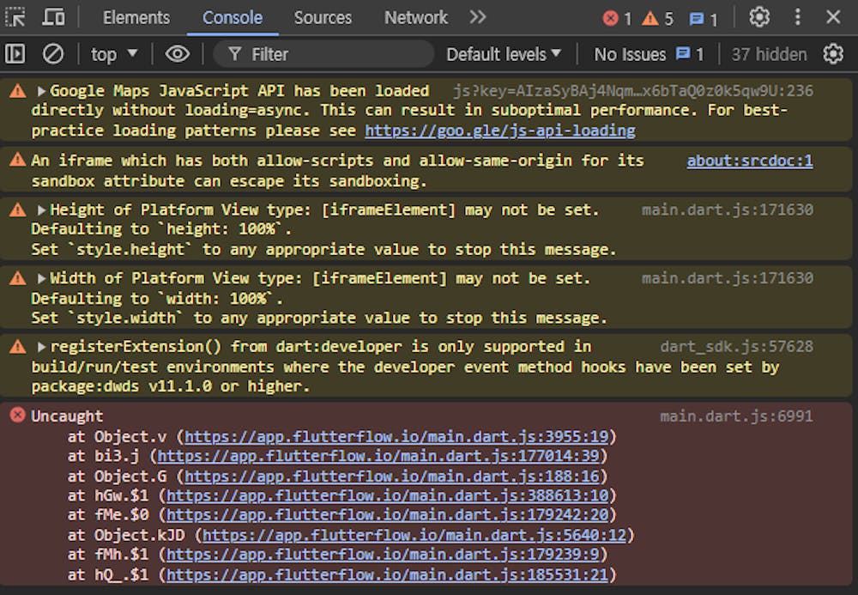Open the DevTools three-dot customize menu
858x595 pixels.
(x=798, y=17)
